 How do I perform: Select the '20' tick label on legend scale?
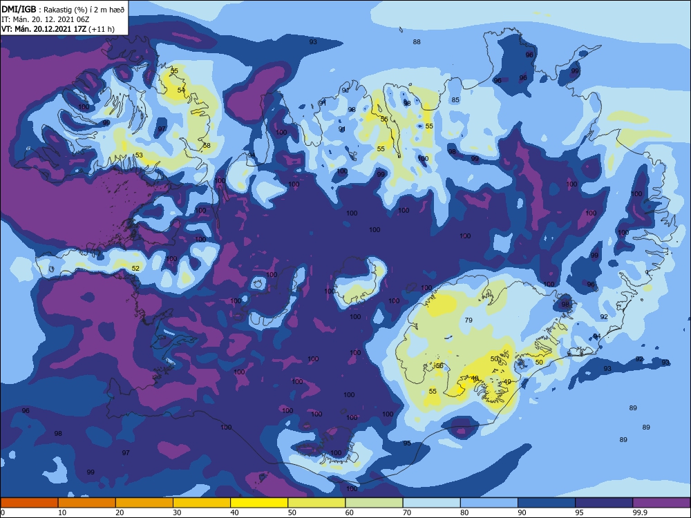(120, 512)
